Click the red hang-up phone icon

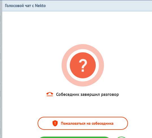click(50, 94)
